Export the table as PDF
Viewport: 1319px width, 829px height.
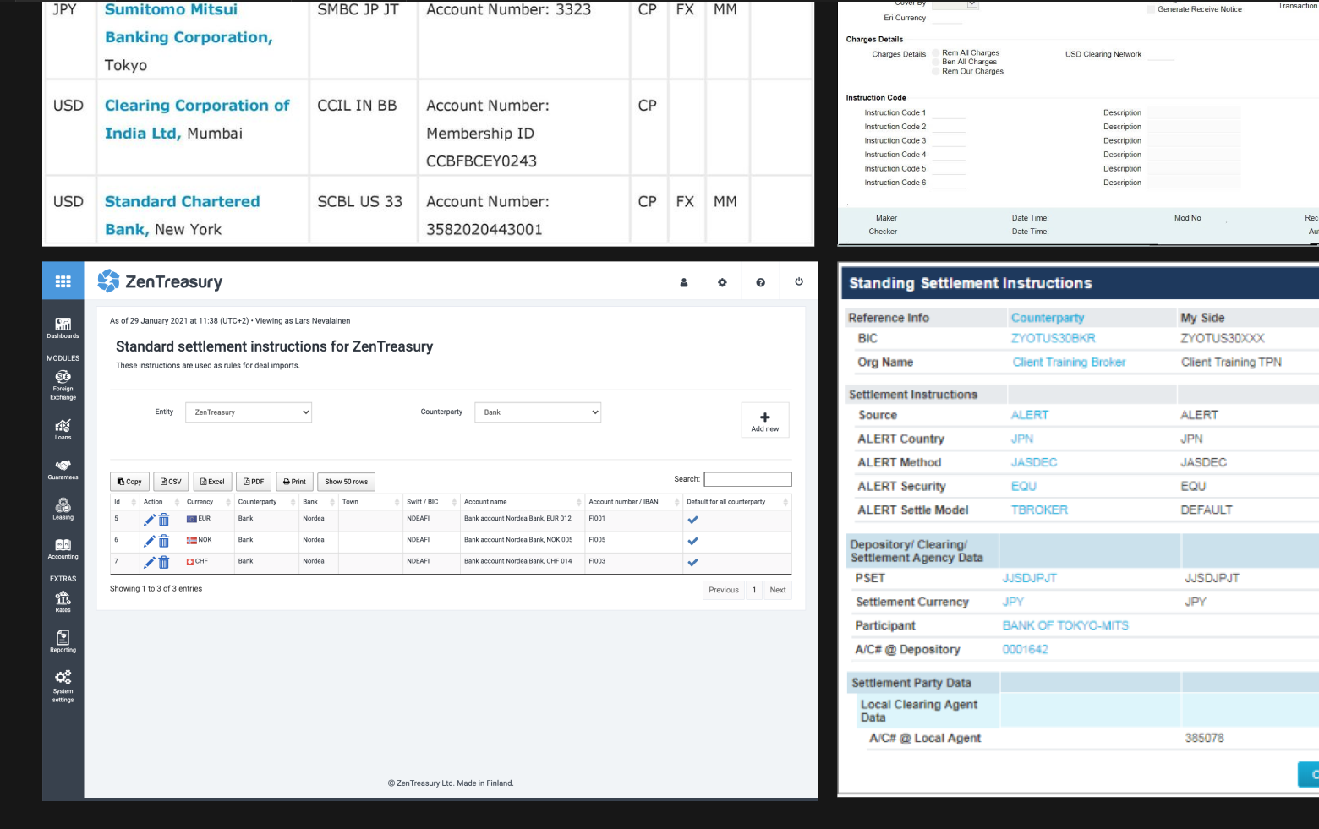click(254, 482)
